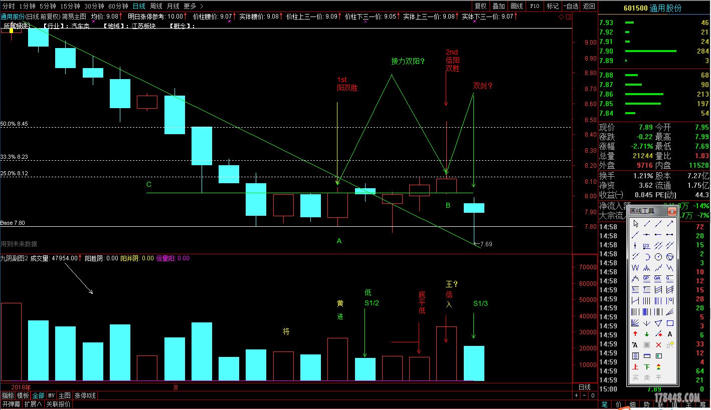Close the 画线工具 palette

pos(672,211)
